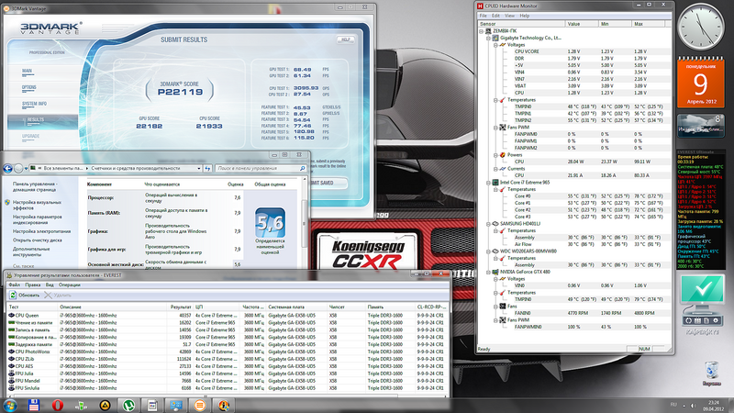Click the refresh button beside the address bar
Viewport: 734px width, 413px height.
point(207,168)
